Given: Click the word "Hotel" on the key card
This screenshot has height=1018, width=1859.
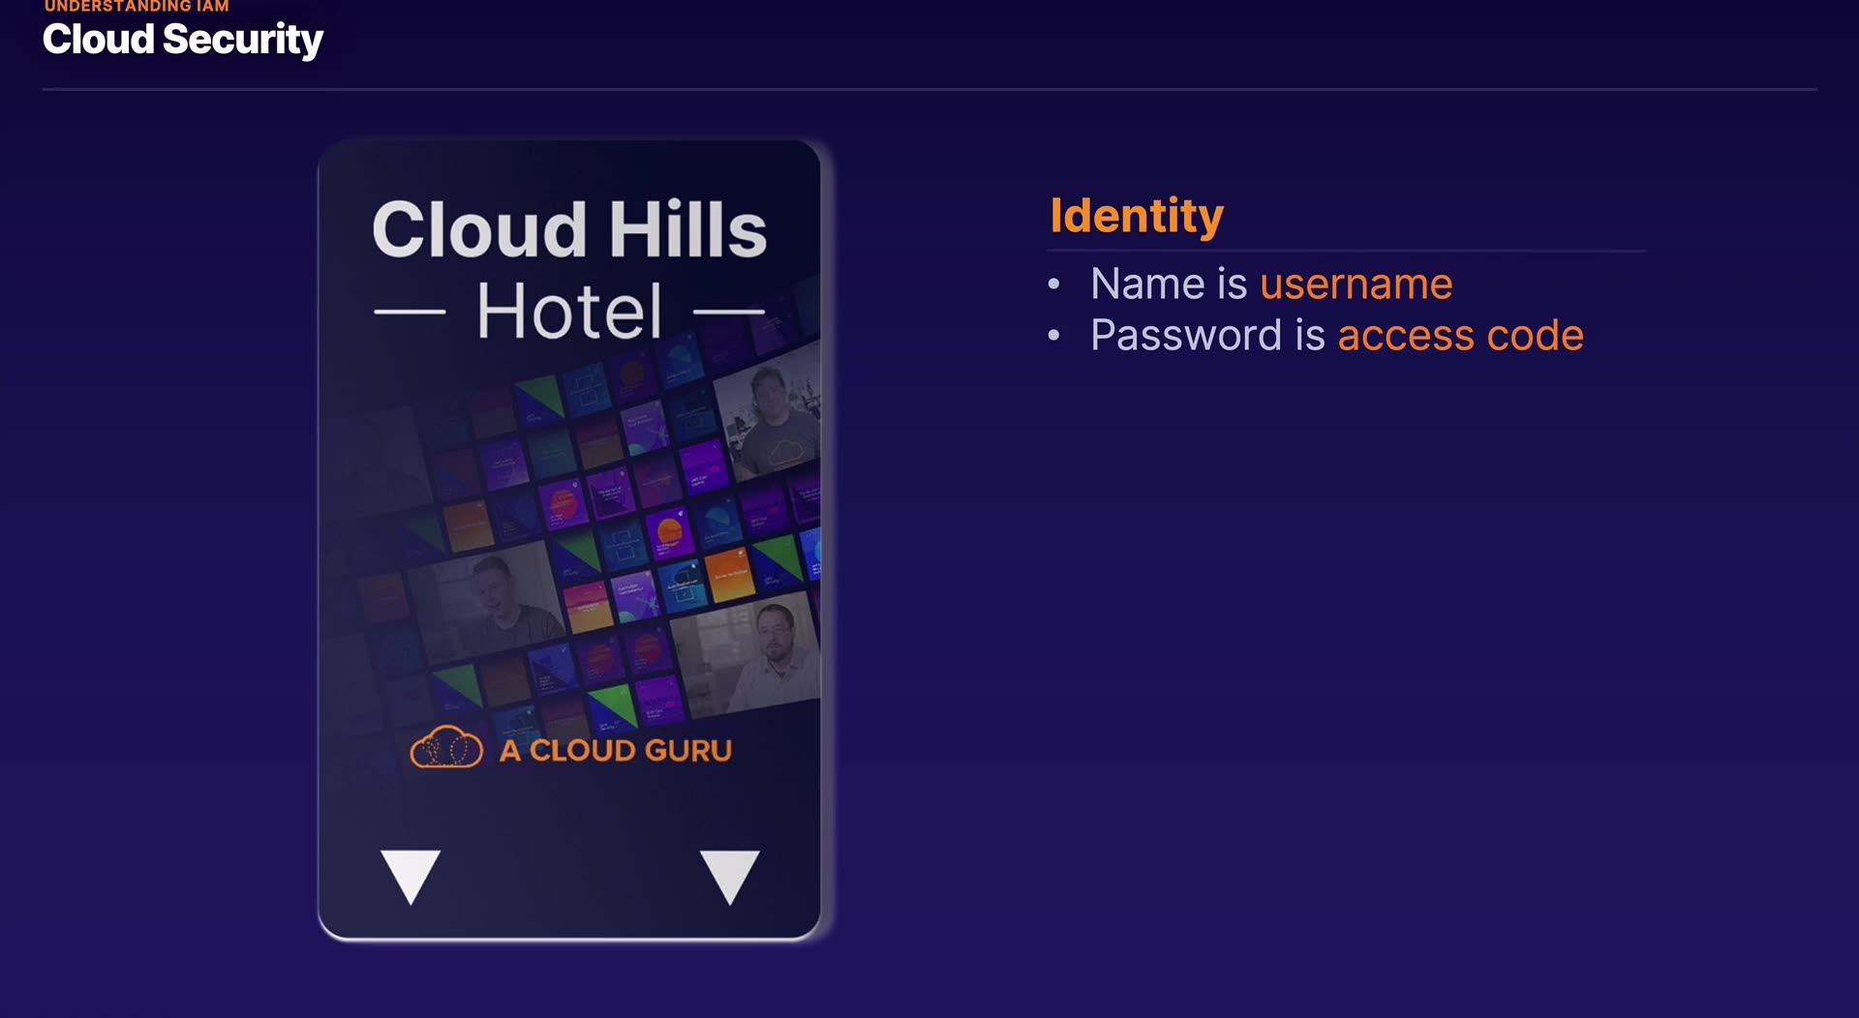Looking at the screenshot, I should pos(569,312).
